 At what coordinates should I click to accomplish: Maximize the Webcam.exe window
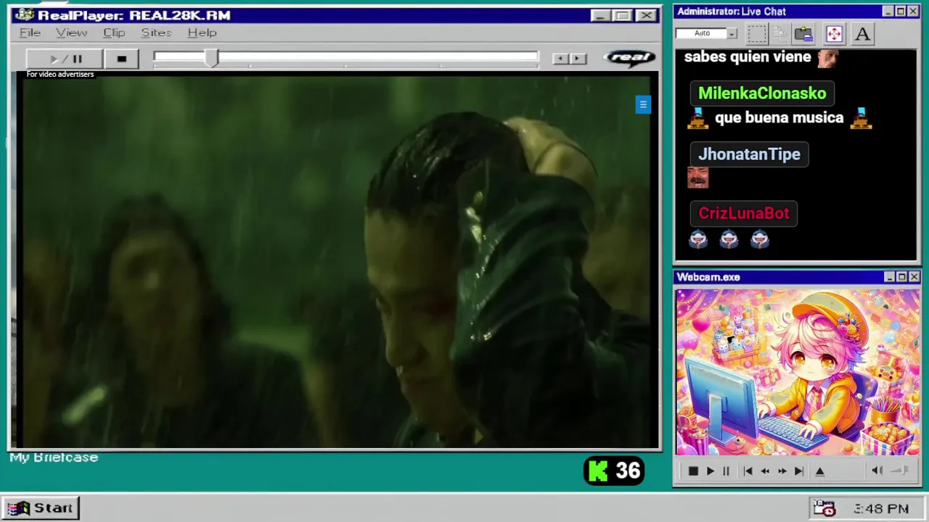tap(901, 277)
